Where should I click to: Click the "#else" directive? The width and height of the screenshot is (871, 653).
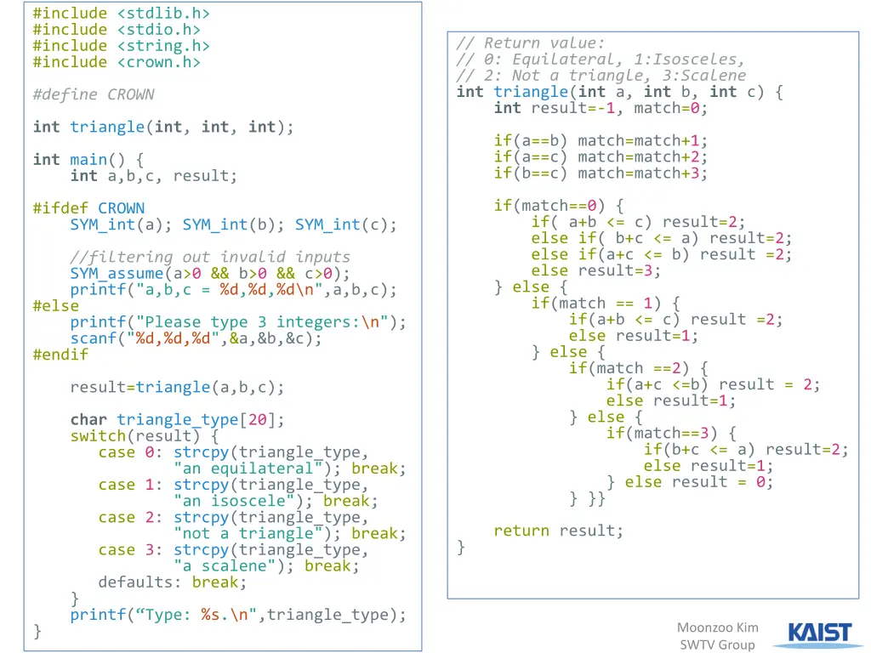[x=56, y=306]
